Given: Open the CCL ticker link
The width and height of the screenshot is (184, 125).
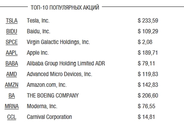Looking at the screenshot, I should click(x=12, y=117).
